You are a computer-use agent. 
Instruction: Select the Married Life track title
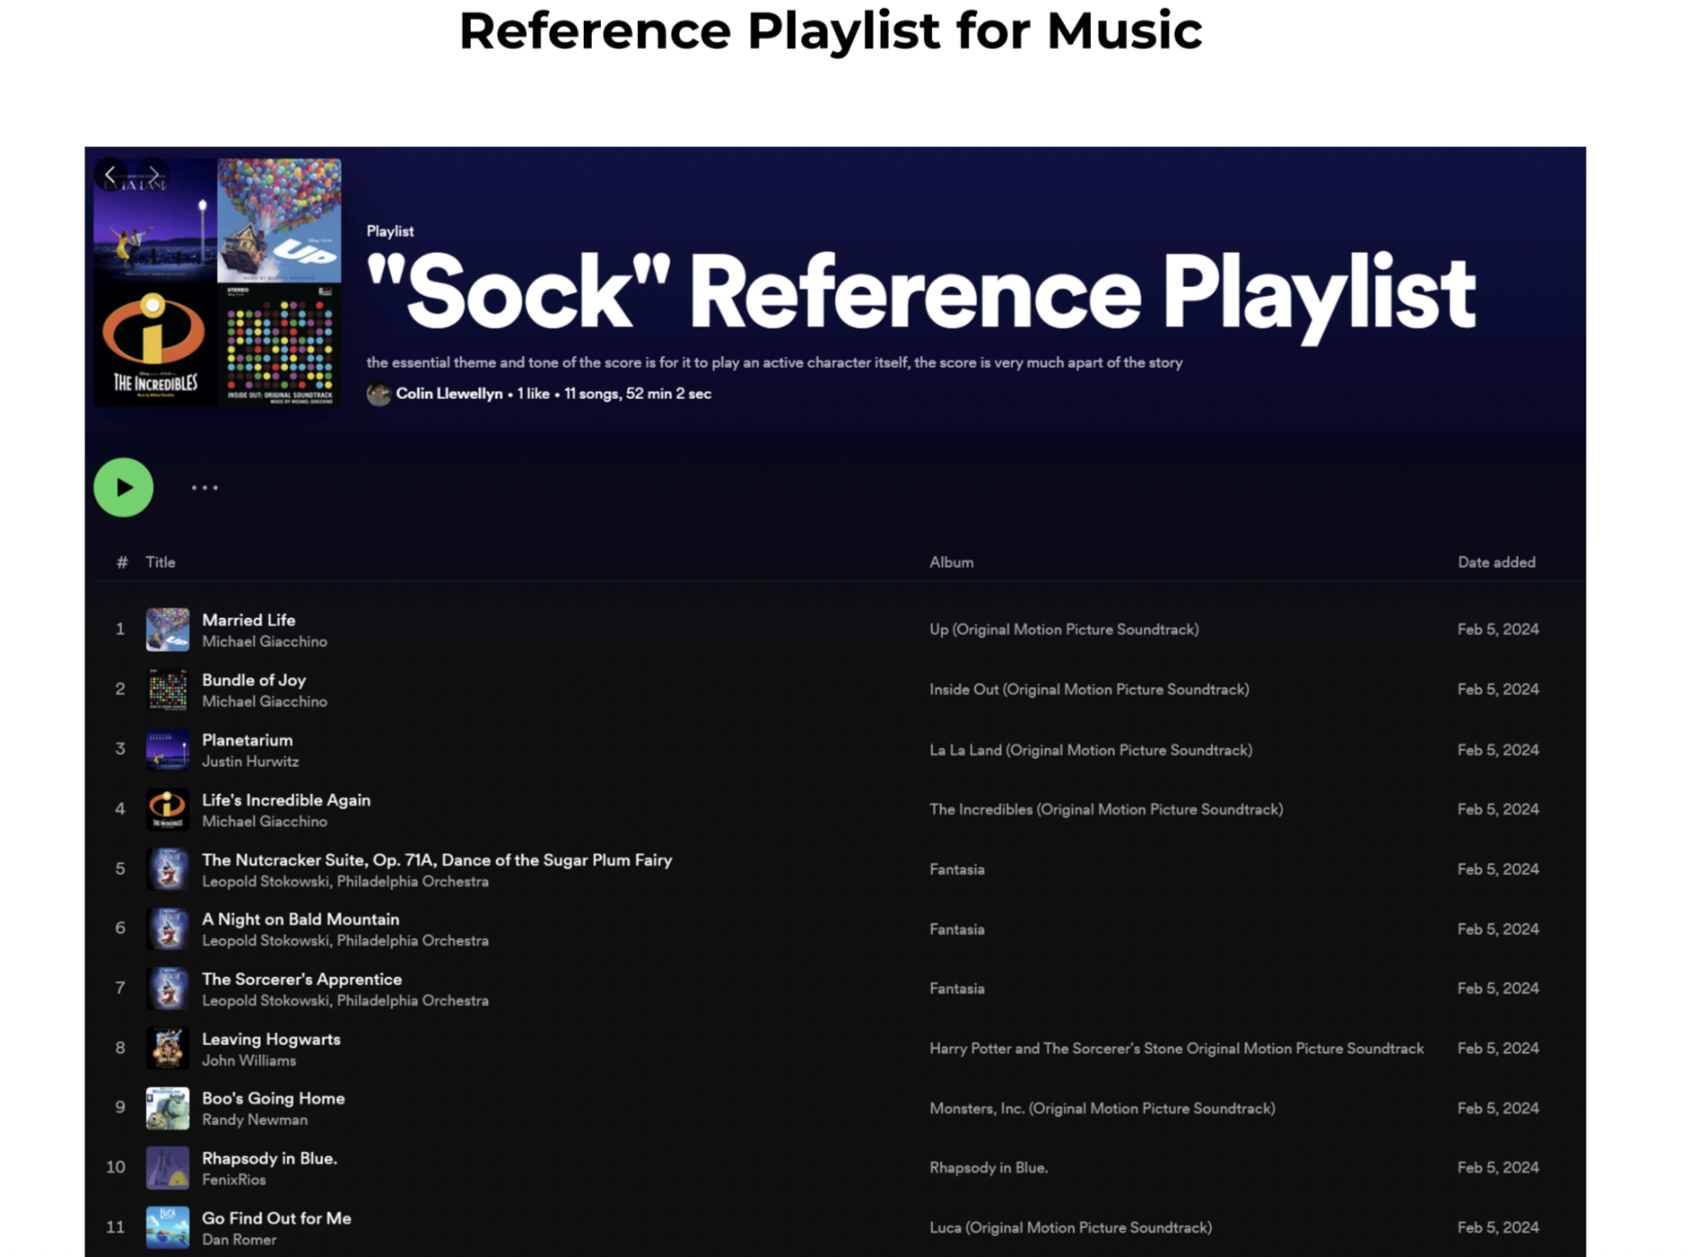(x=248, y=620)
